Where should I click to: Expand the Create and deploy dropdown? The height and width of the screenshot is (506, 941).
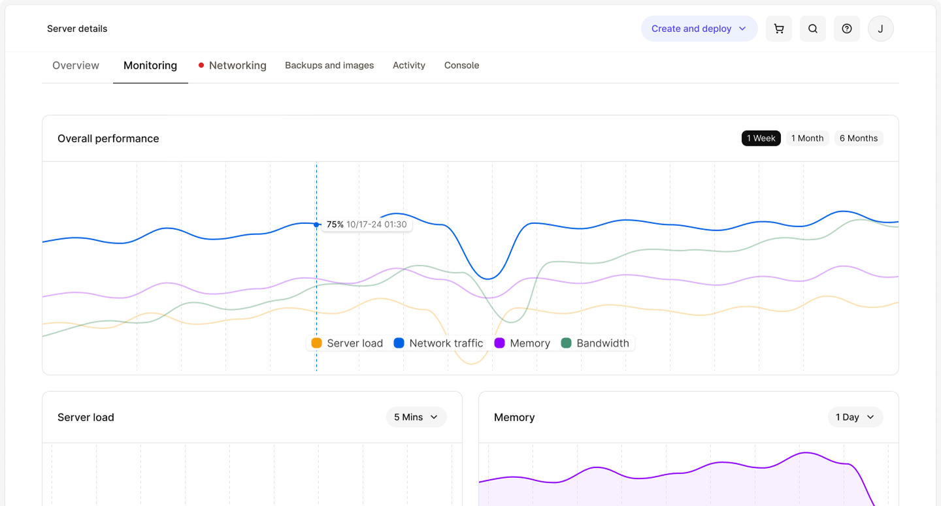tap(699, 29)
